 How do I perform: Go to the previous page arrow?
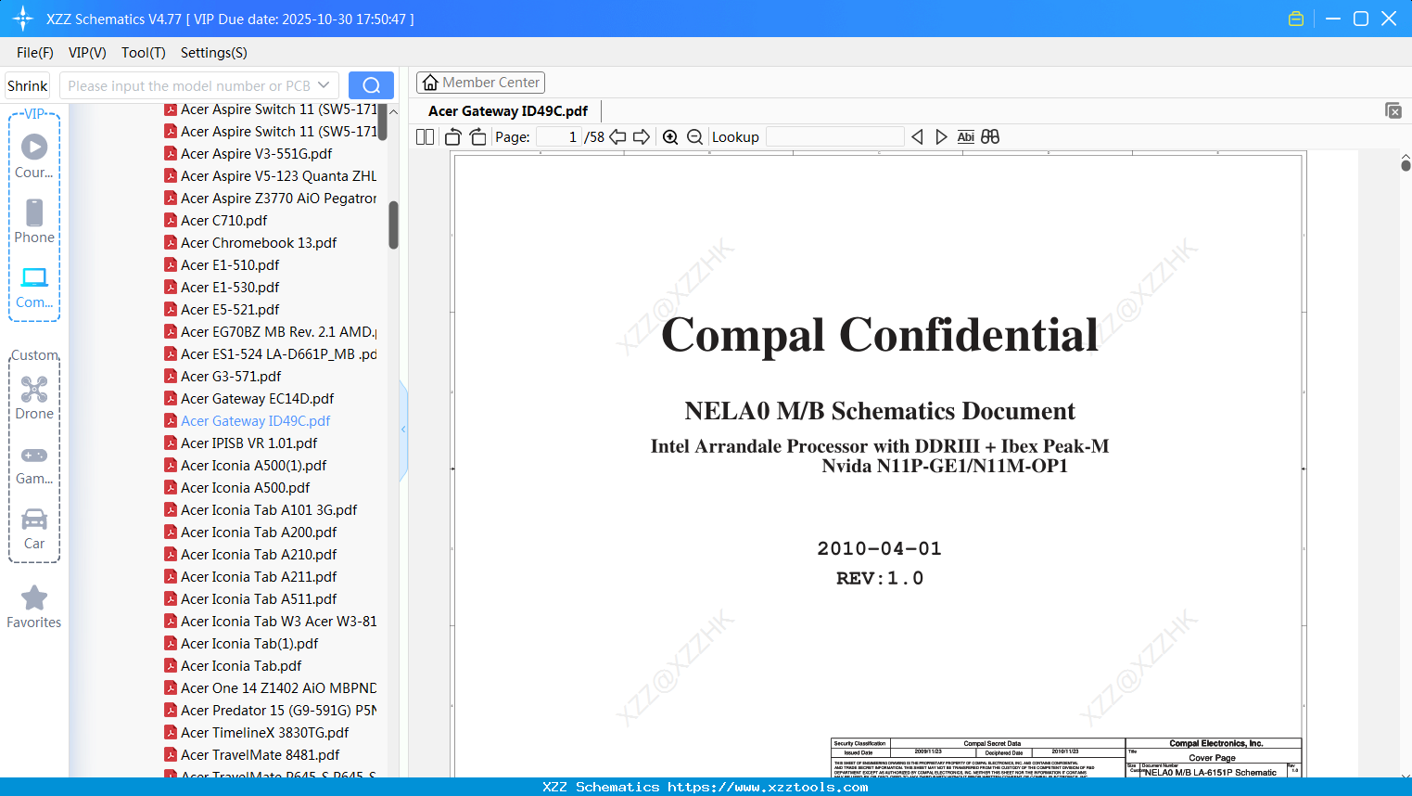point(617,137)
